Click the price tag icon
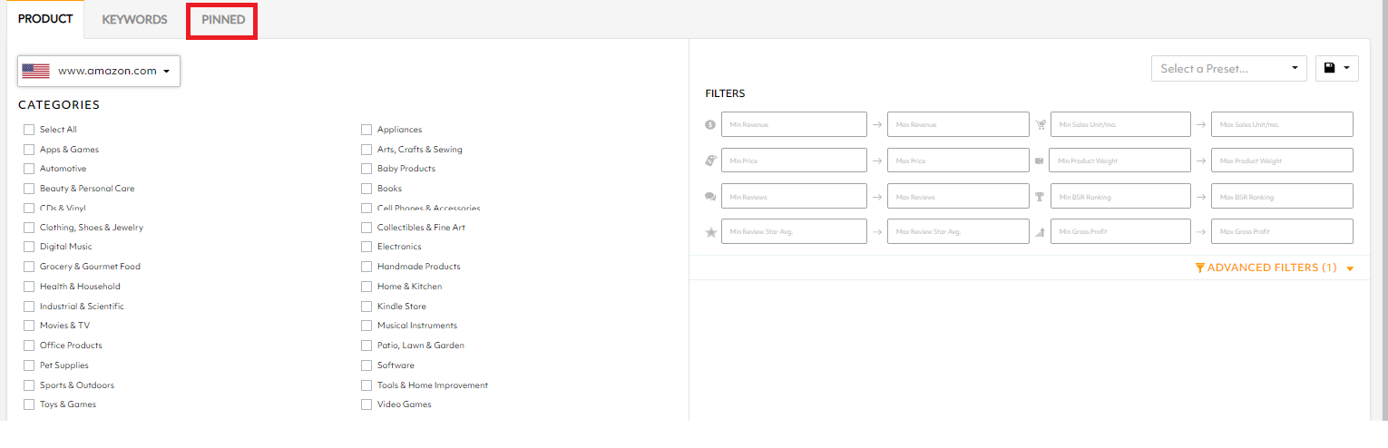 coord(710,161)
